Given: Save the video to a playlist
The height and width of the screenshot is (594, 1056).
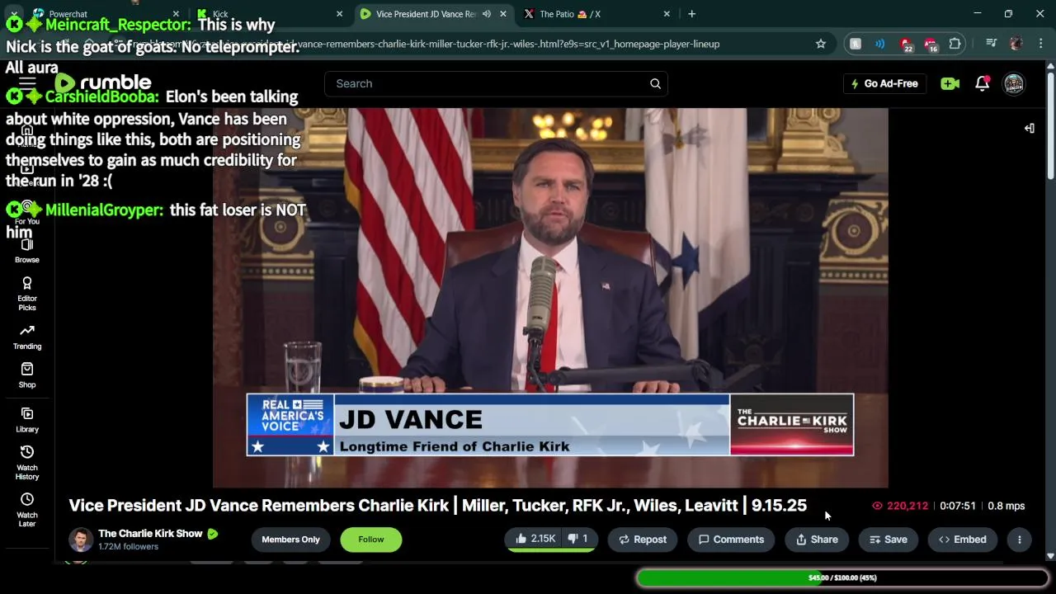Looking at the screenshot, I should [888, 540].
